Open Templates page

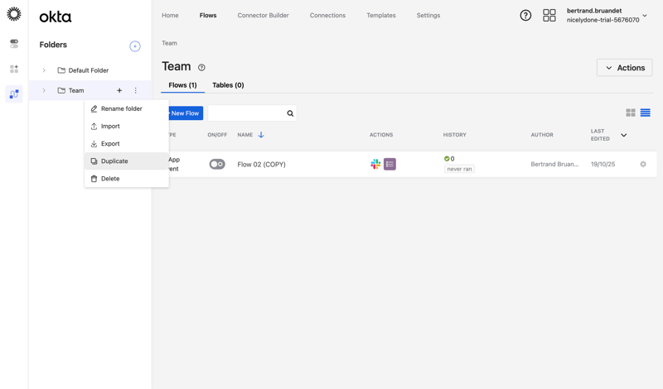tap(381, 15)
